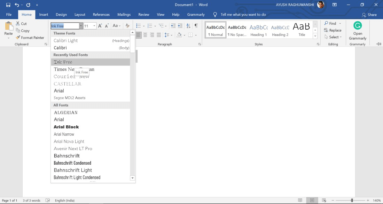Click the Replace button in Editing

(x=333, y=30)
